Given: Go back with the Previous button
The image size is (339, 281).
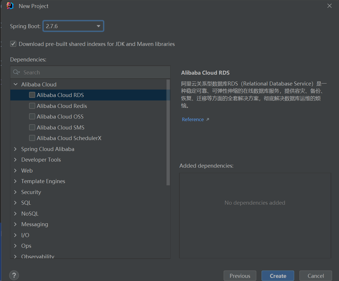Looking at the screenshot, I should (x=240, y=276).
